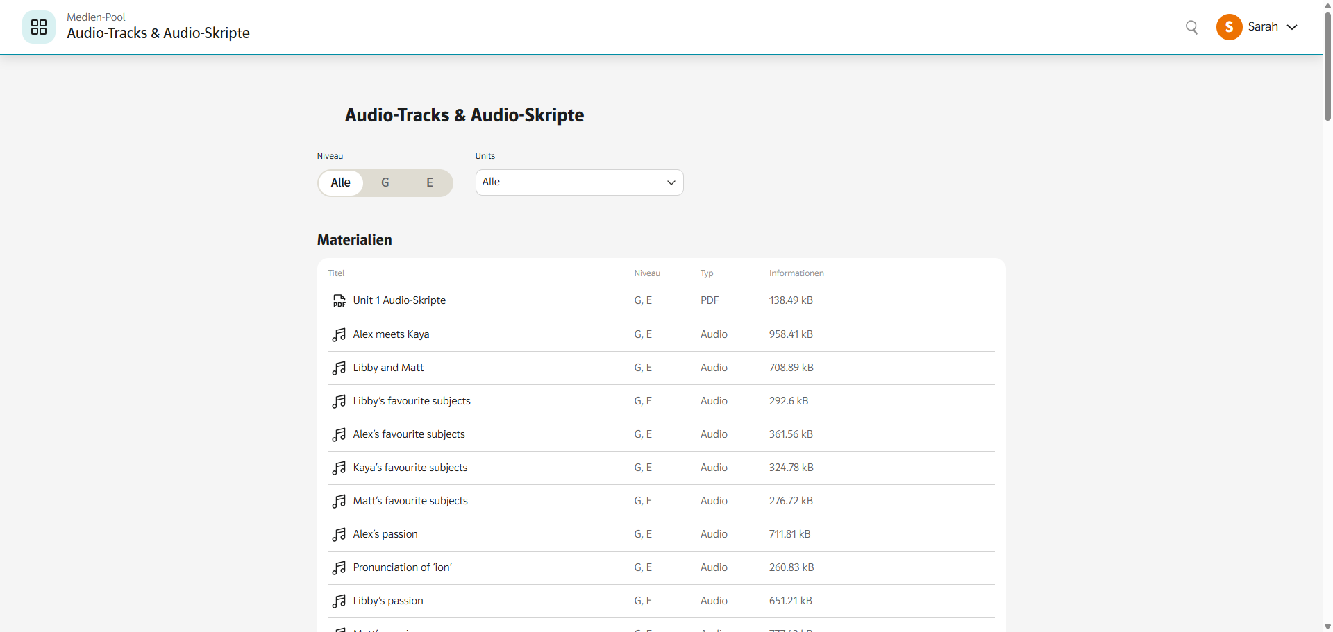
Task: Click the search magnifier icon
Action: [1191, 27]
